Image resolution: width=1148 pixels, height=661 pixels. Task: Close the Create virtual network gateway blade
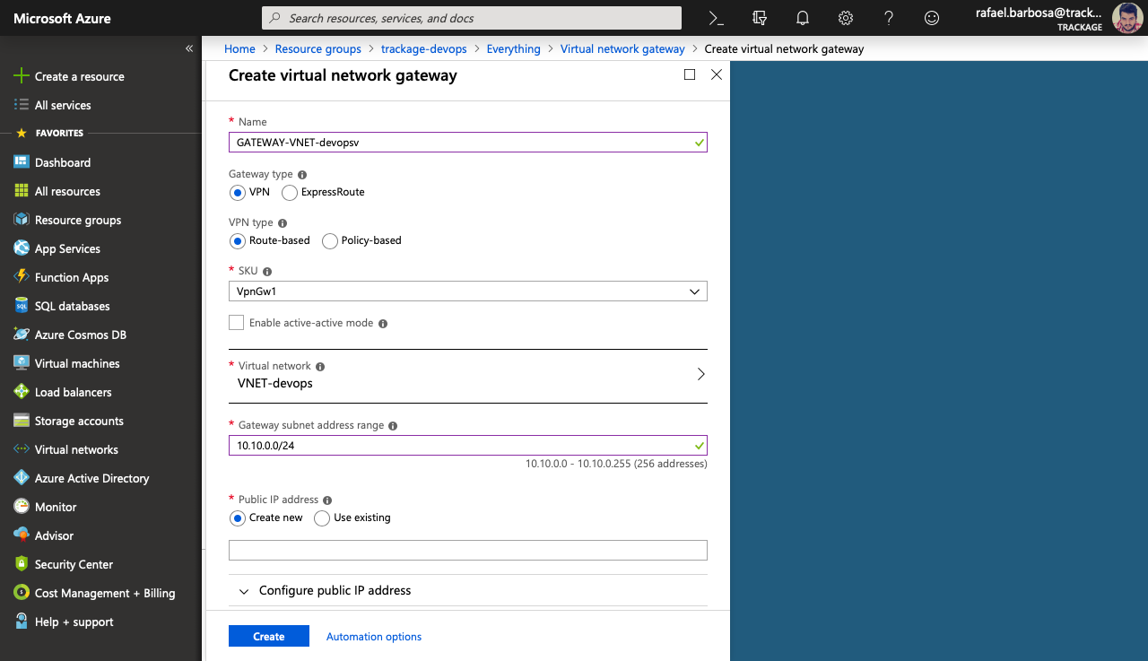(x=717, y=74)
